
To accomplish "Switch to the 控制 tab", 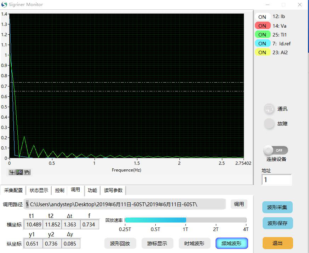I will click(x=60, y=190).
